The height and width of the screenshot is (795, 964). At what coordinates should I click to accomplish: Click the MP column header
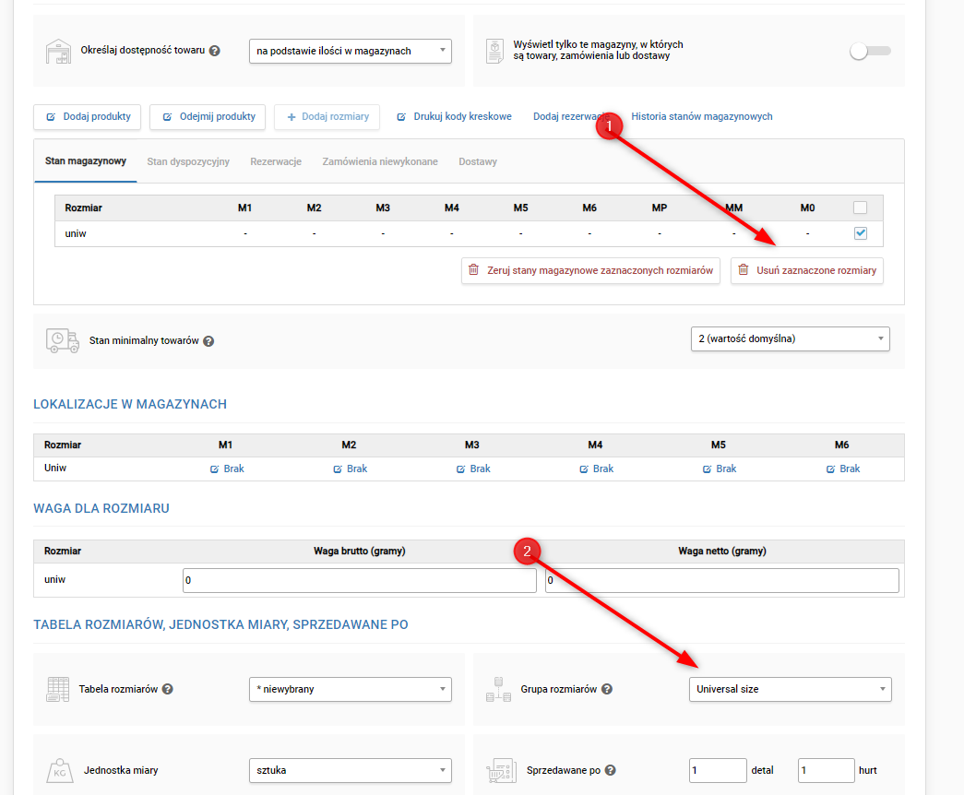click(x=659, y=208)
